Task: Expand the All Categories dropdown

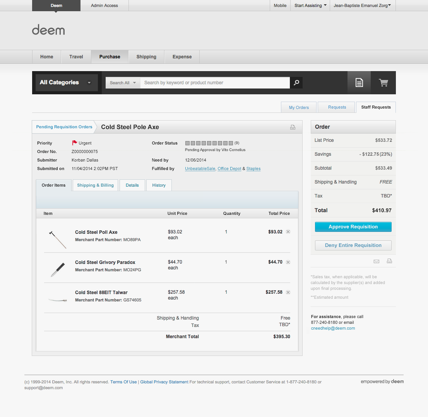Action: [x=67, y=83]
